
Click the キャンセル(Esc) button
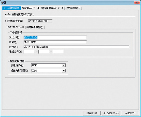(111, 113)
